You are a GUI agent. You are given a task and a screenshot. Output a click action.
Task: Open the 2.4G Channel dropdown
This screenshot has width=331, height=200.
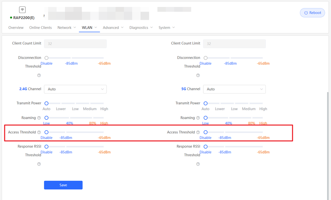pos(75,89)
